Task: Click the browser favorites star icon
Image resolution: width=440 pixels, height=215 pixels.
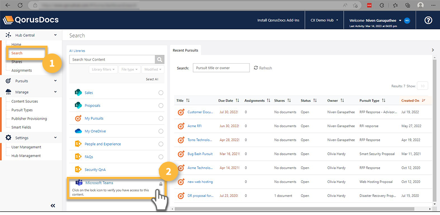Action: click(x=355, y=5)
